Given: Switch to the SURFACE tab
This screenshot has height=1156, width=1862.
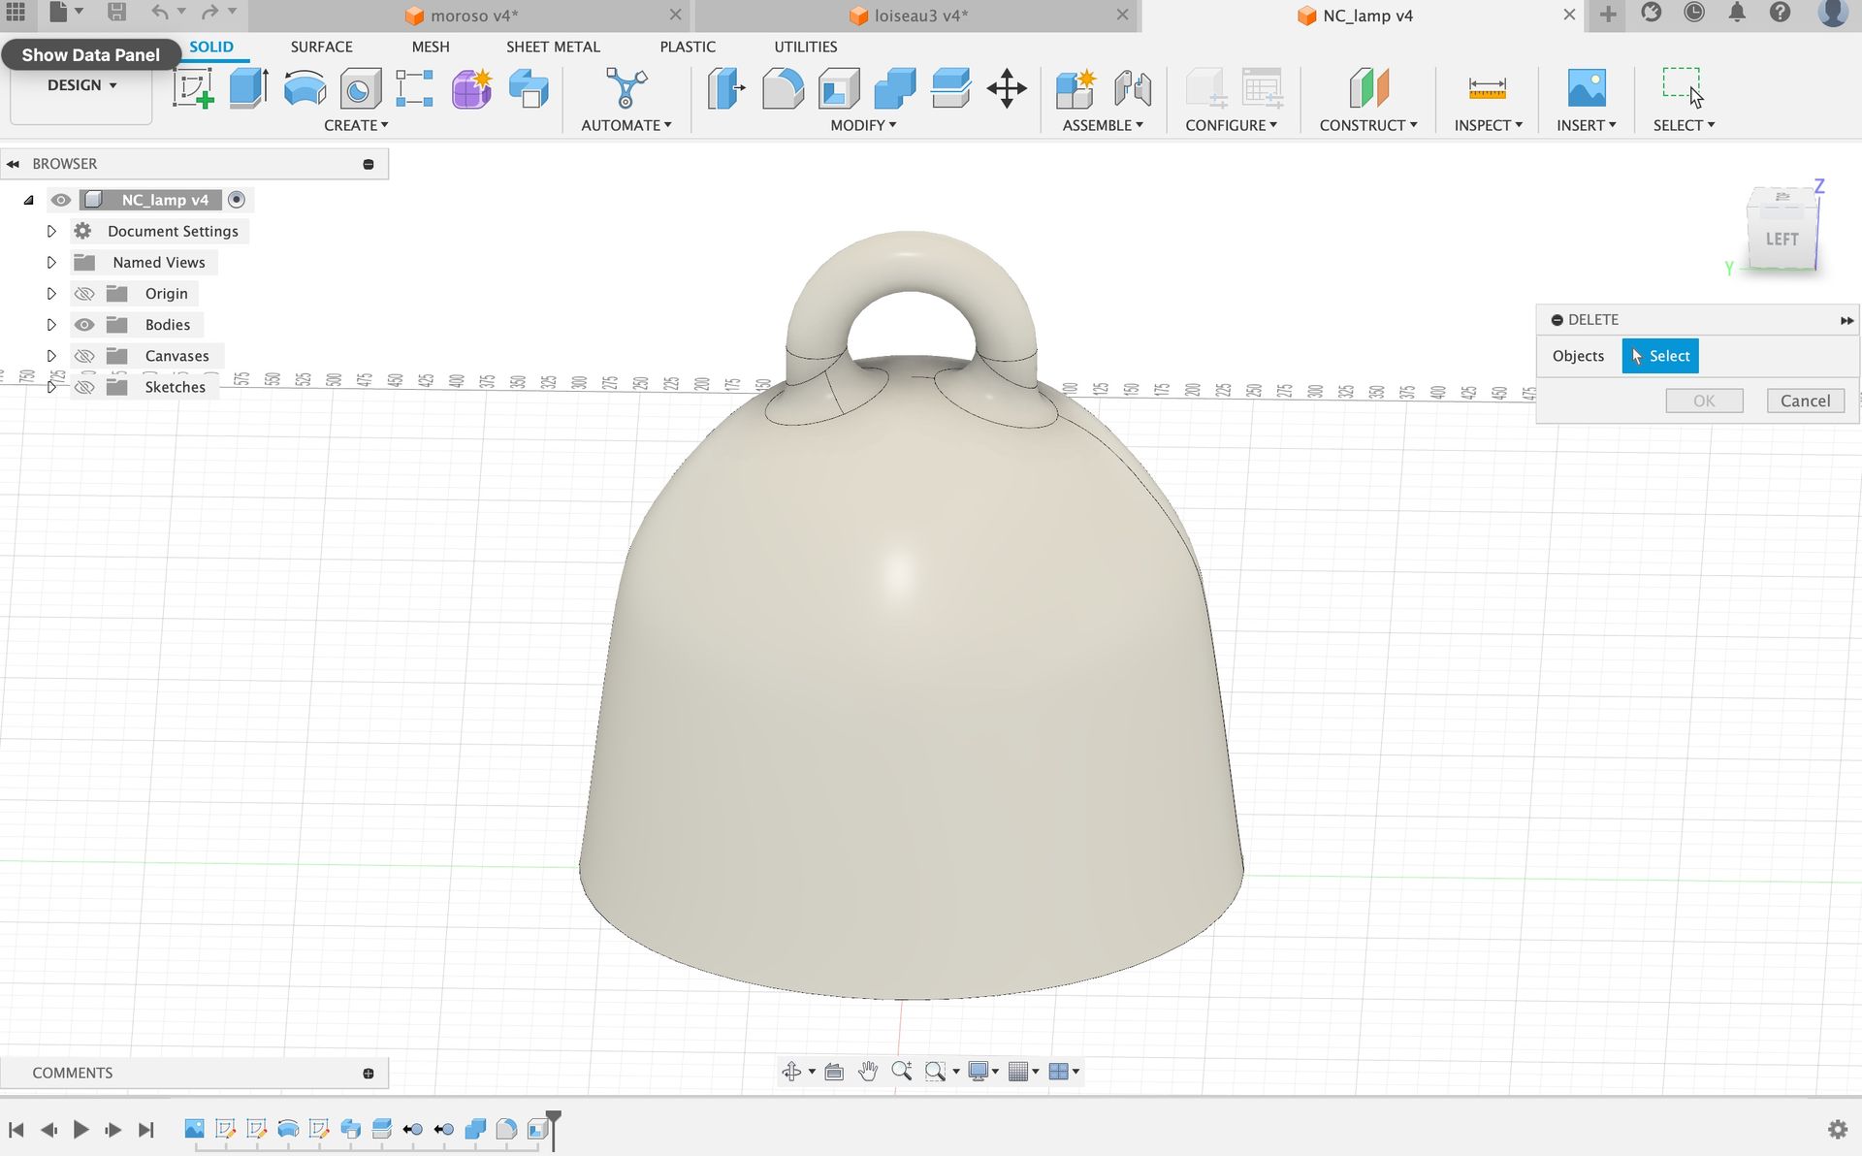Looking at the screenshot, I should [321, 47].
